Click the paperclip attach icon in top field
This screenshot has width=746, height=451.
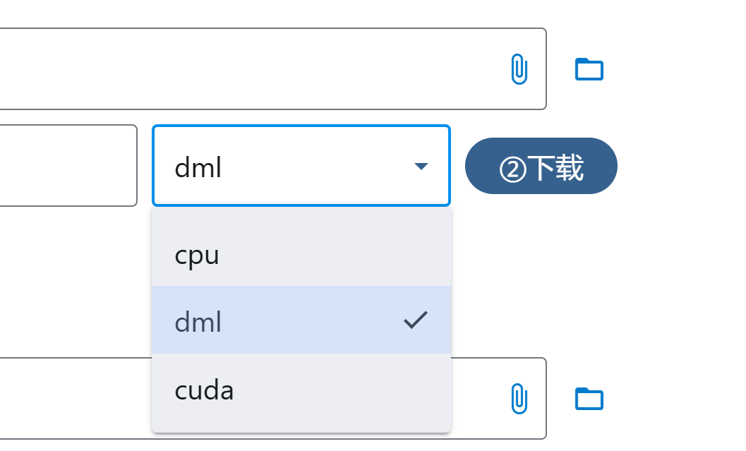(x=519, y=69)
